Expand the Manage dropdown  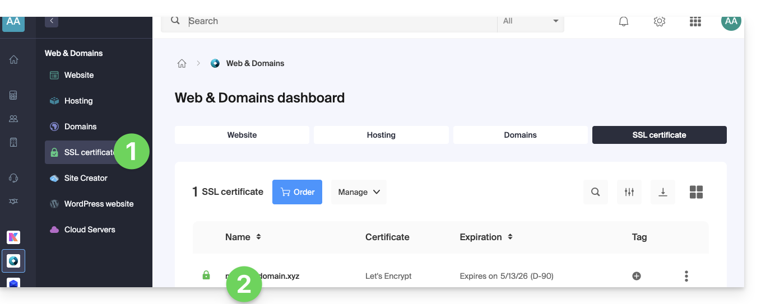click(x=359, y=192)
